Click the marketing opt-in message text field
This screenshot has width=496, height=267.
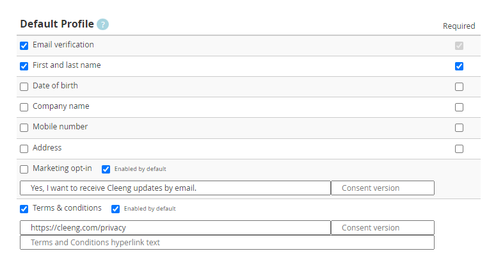point(175,188)
